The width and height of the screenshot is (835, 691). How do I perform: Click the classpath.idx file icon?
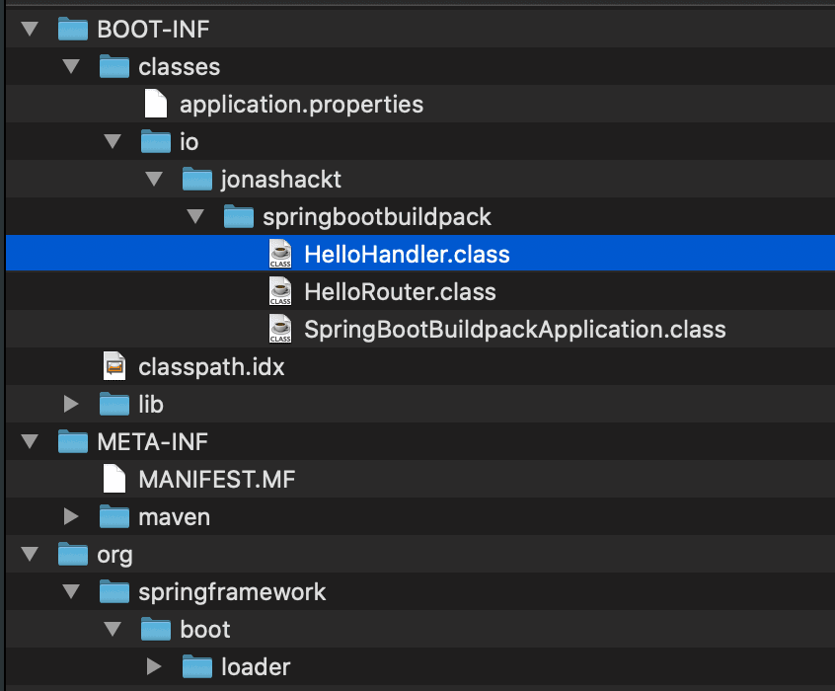[114, 367]
